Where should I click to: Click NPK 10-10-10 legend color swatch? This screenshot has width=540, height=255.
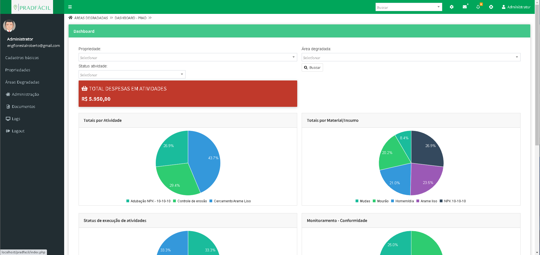click(441, 201)
